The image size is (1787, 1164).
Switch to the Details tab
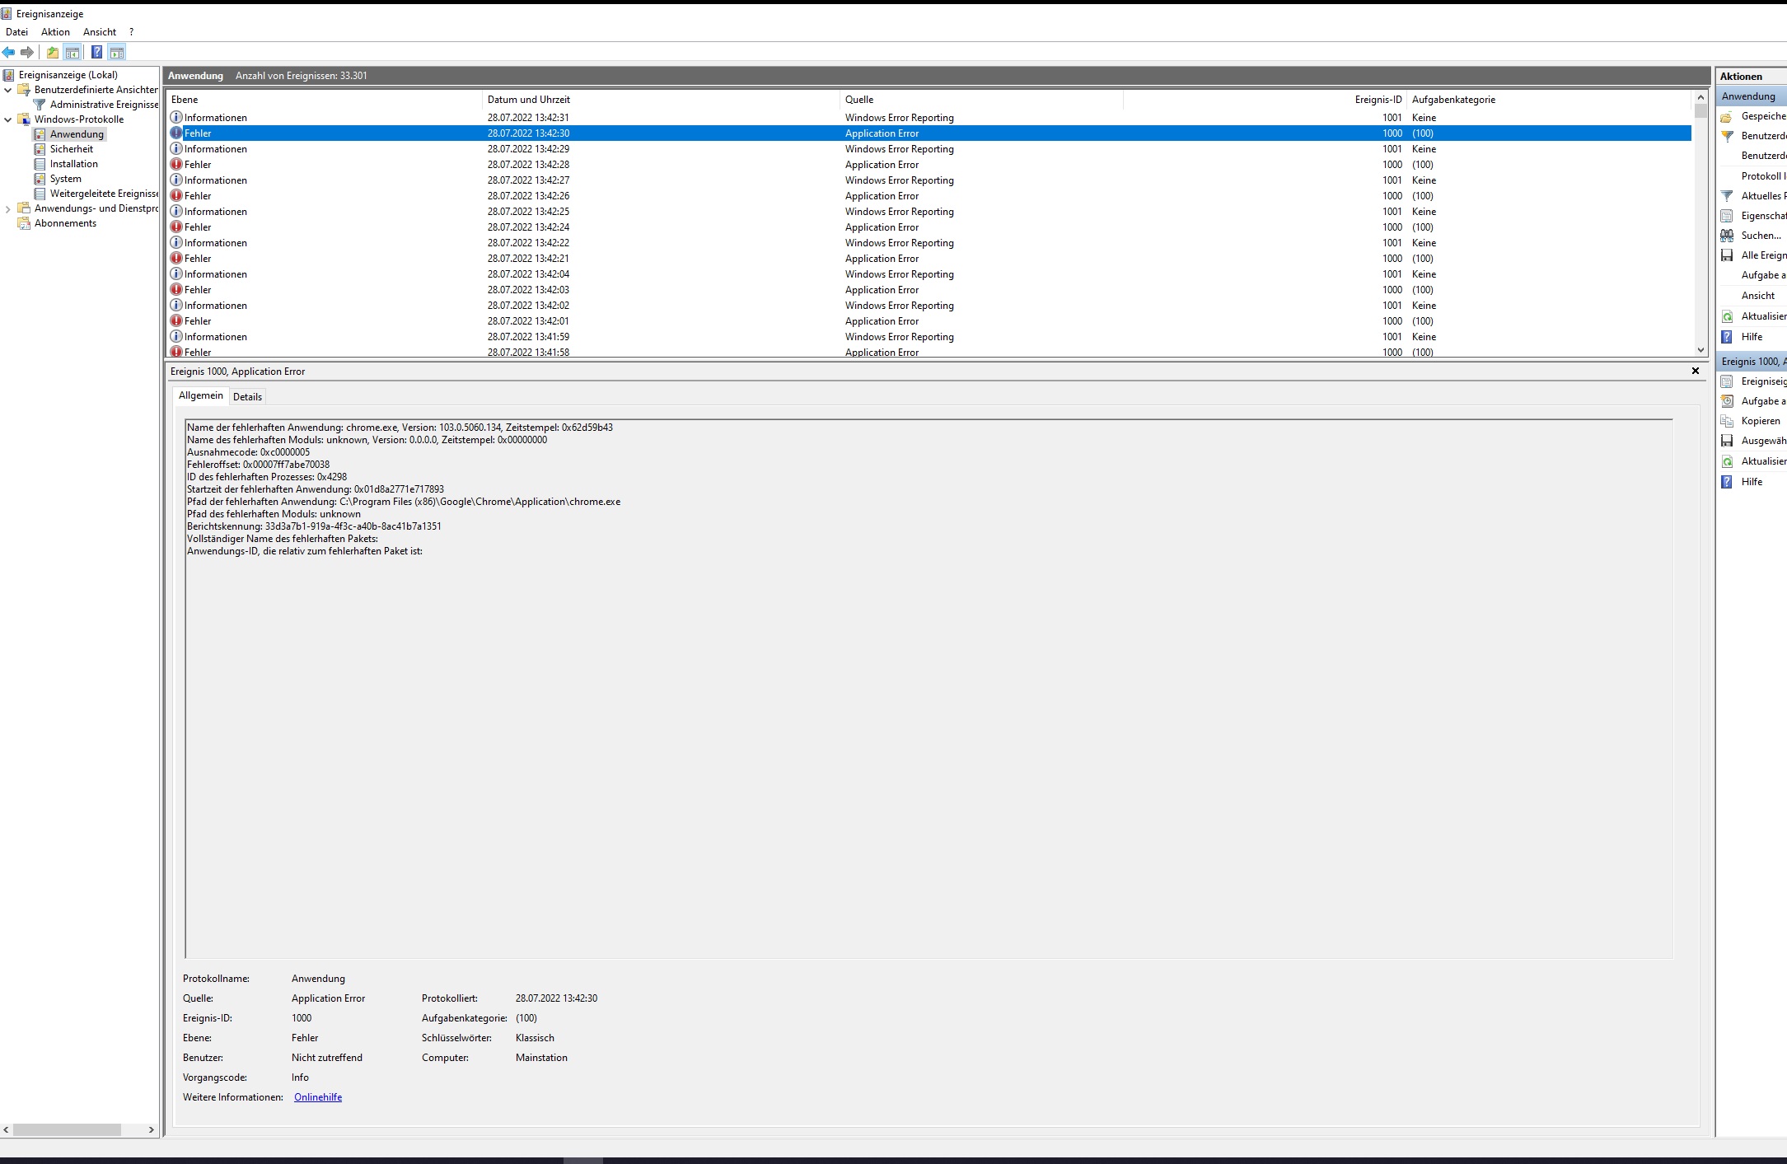pyautogui.click(x=247, y=397)
